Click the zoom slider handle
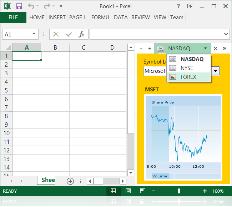Image resolution: width=232 pixels, height=207 pixels. coord(179,191)
